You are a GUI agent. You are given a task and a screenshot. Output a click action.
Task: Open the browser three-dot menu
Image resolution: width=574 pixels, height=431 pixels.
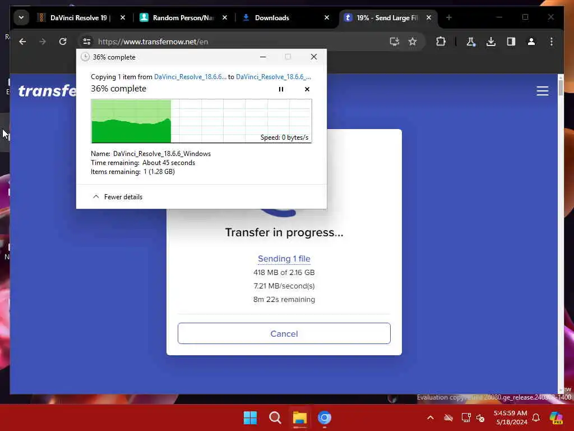[x=552, y=42]
